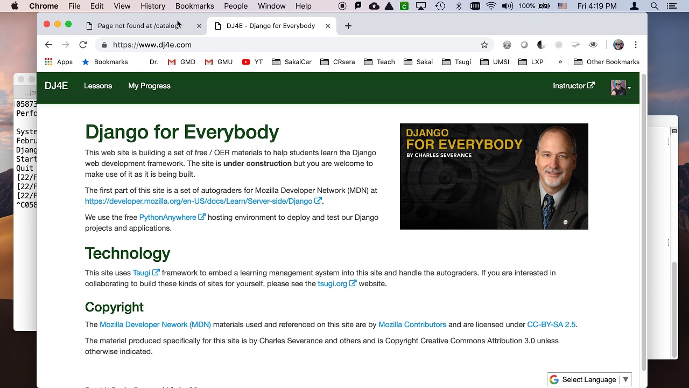Open the Bookmarks menu in the menu bar

click(195, 6)
